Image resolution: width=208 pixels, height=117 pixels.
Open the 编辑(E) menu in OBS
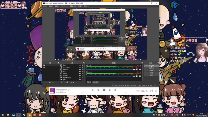click(x=51, y=6)
